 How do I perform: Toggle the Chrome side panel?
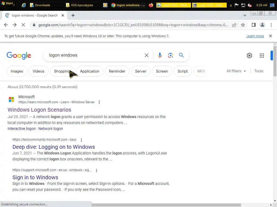click(254, 25)
